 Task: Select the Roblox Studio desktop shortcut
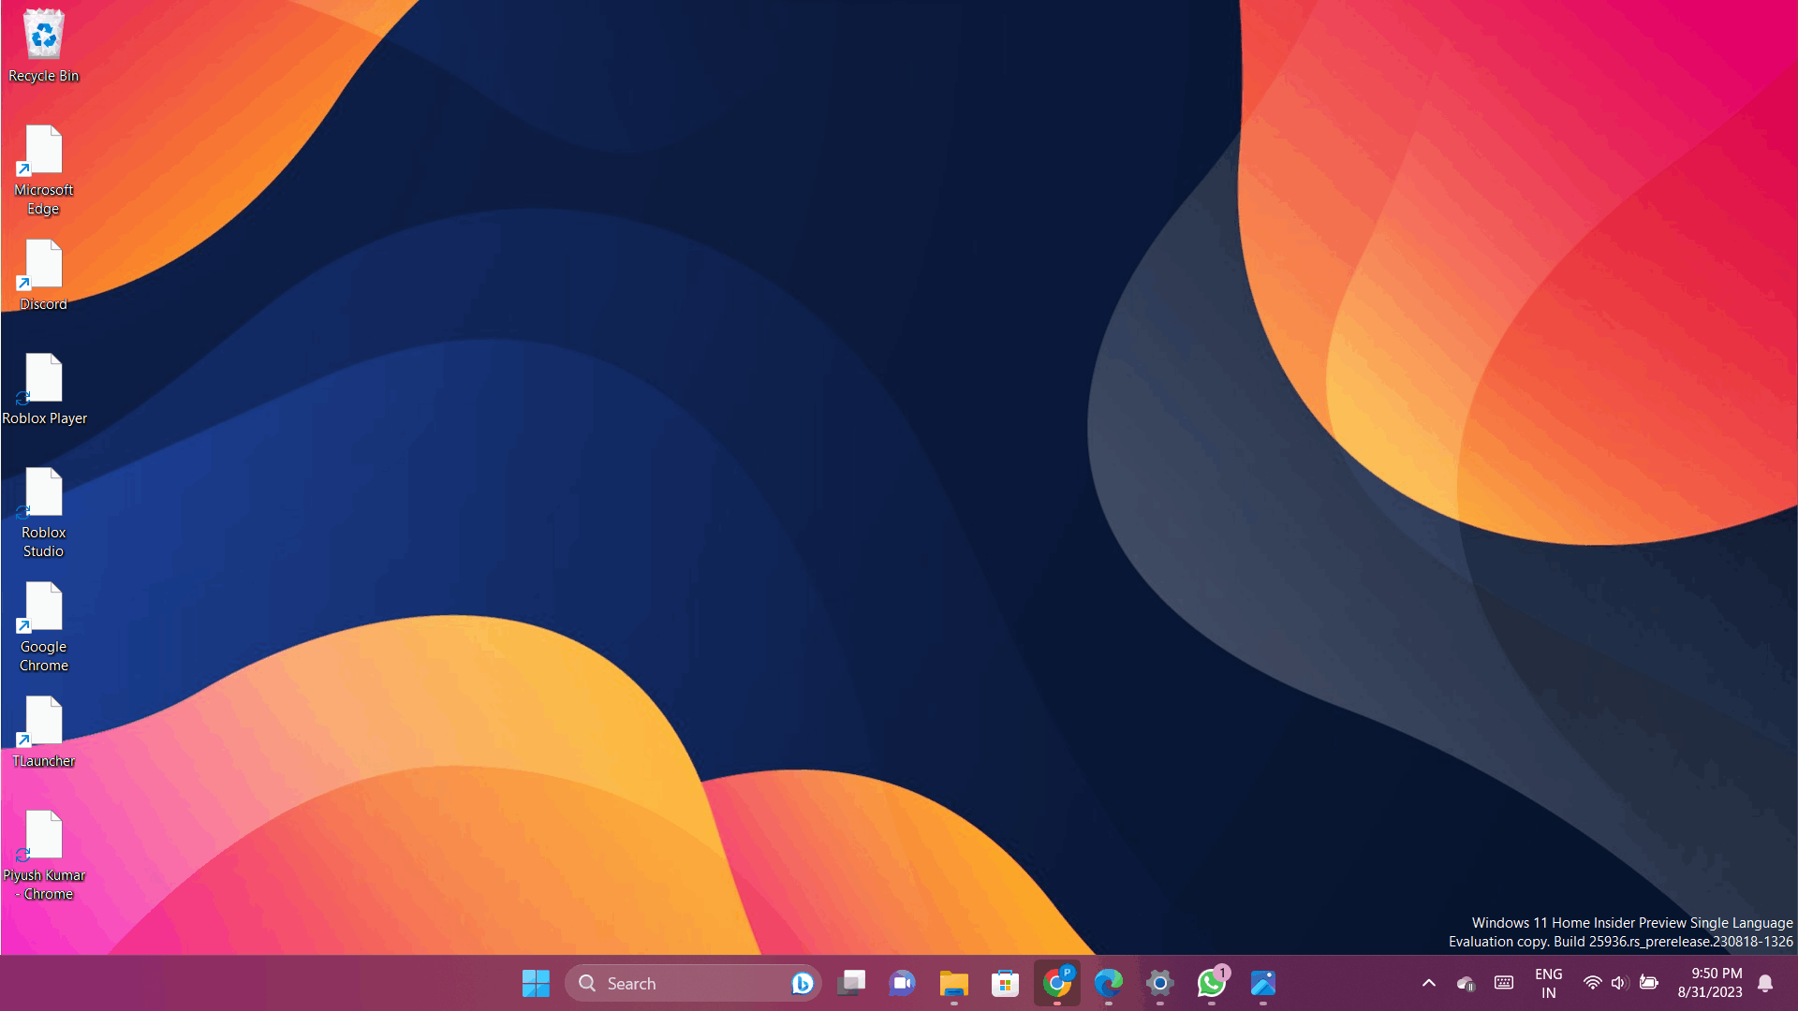43,512
